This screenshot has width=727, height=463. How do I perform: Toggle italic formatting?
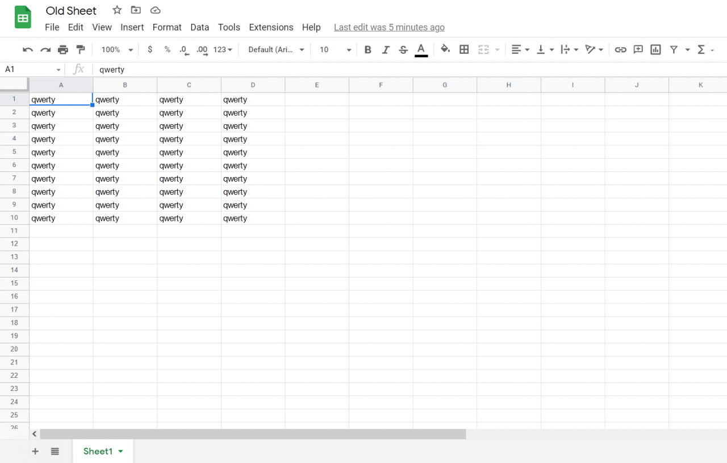(x=386, y=49)
